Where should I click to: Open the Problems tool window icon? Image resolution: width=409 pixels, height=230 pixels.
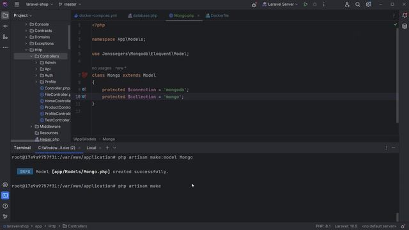(x=5, y=206)
